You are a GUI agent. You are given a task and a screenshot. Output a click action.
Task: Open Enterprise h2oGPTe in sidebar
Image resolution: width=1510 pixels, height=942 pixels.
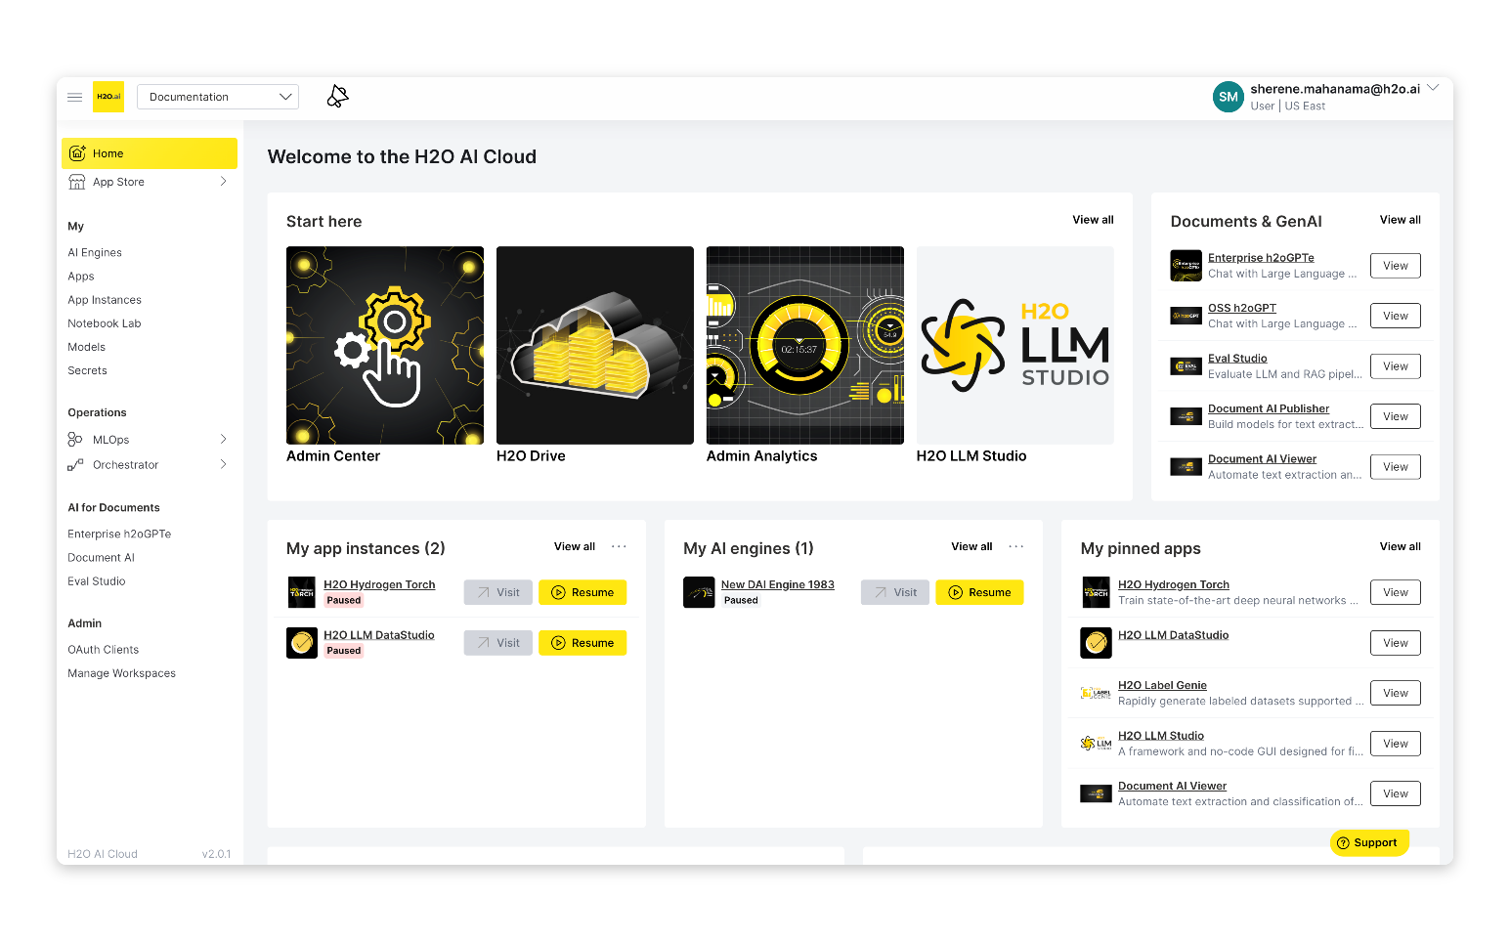119,534
